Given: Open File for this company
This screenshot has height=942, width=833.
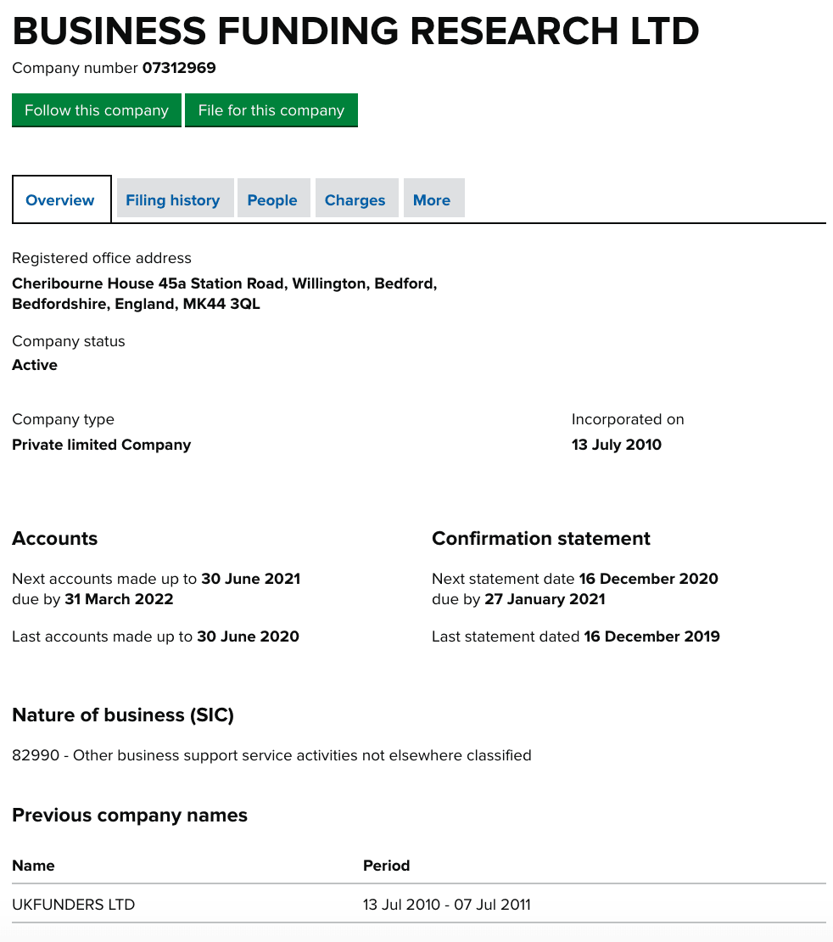Looking at the screenshot, I should (271, 110).
